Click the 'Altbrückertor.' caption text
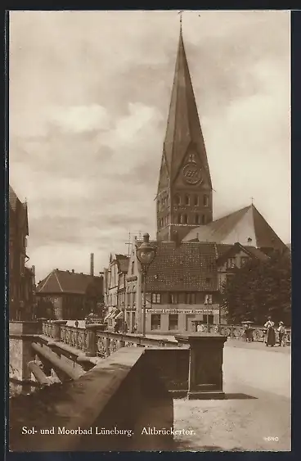The width and height of the screenshot is (301, 461). [x=168, y=432]
